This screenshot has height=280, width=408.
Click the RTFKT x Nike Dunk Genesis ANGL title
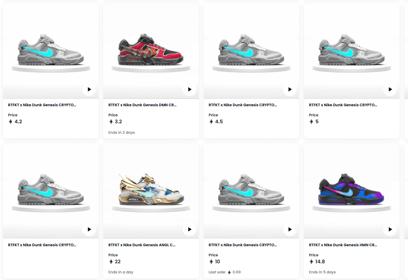pos(142,245)
